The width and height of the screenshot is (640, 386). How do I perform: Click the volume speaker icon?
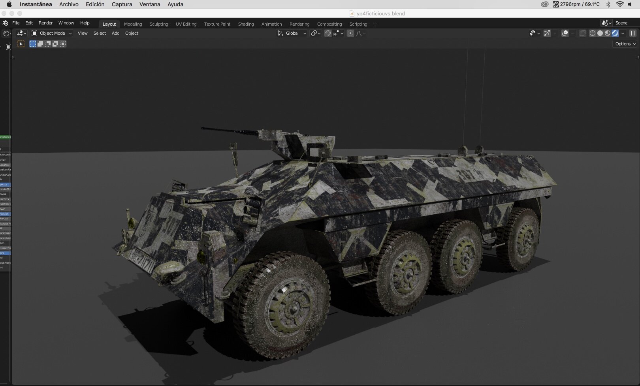pos(631,4)
